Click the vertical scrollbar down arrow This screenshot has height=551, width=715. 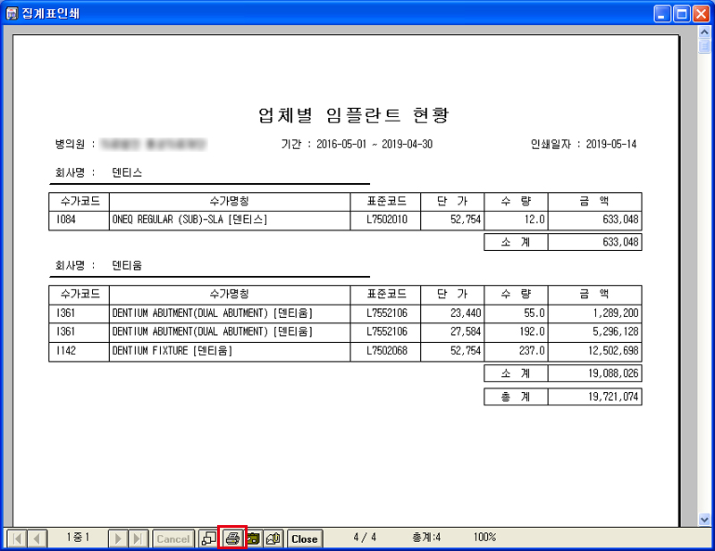704,519
